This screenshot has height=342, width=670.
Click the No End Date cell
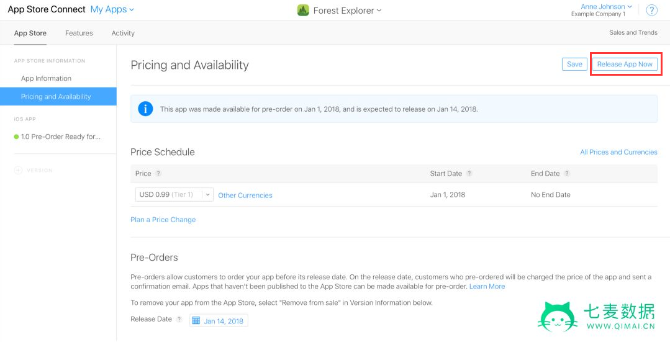[x=550, y=195]
